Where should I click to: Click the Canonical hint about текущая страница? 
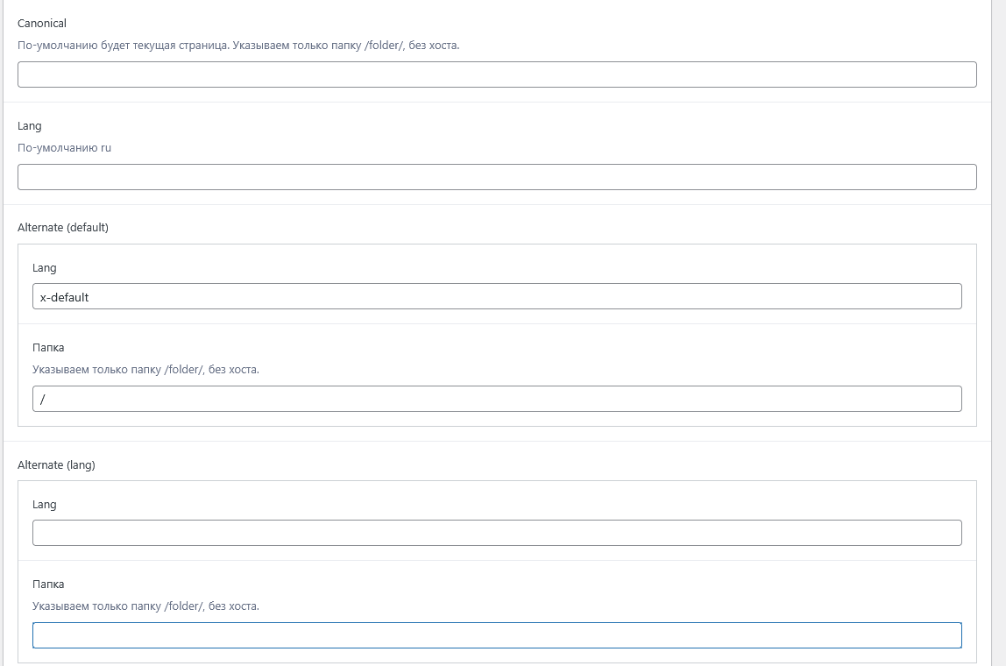238,45
